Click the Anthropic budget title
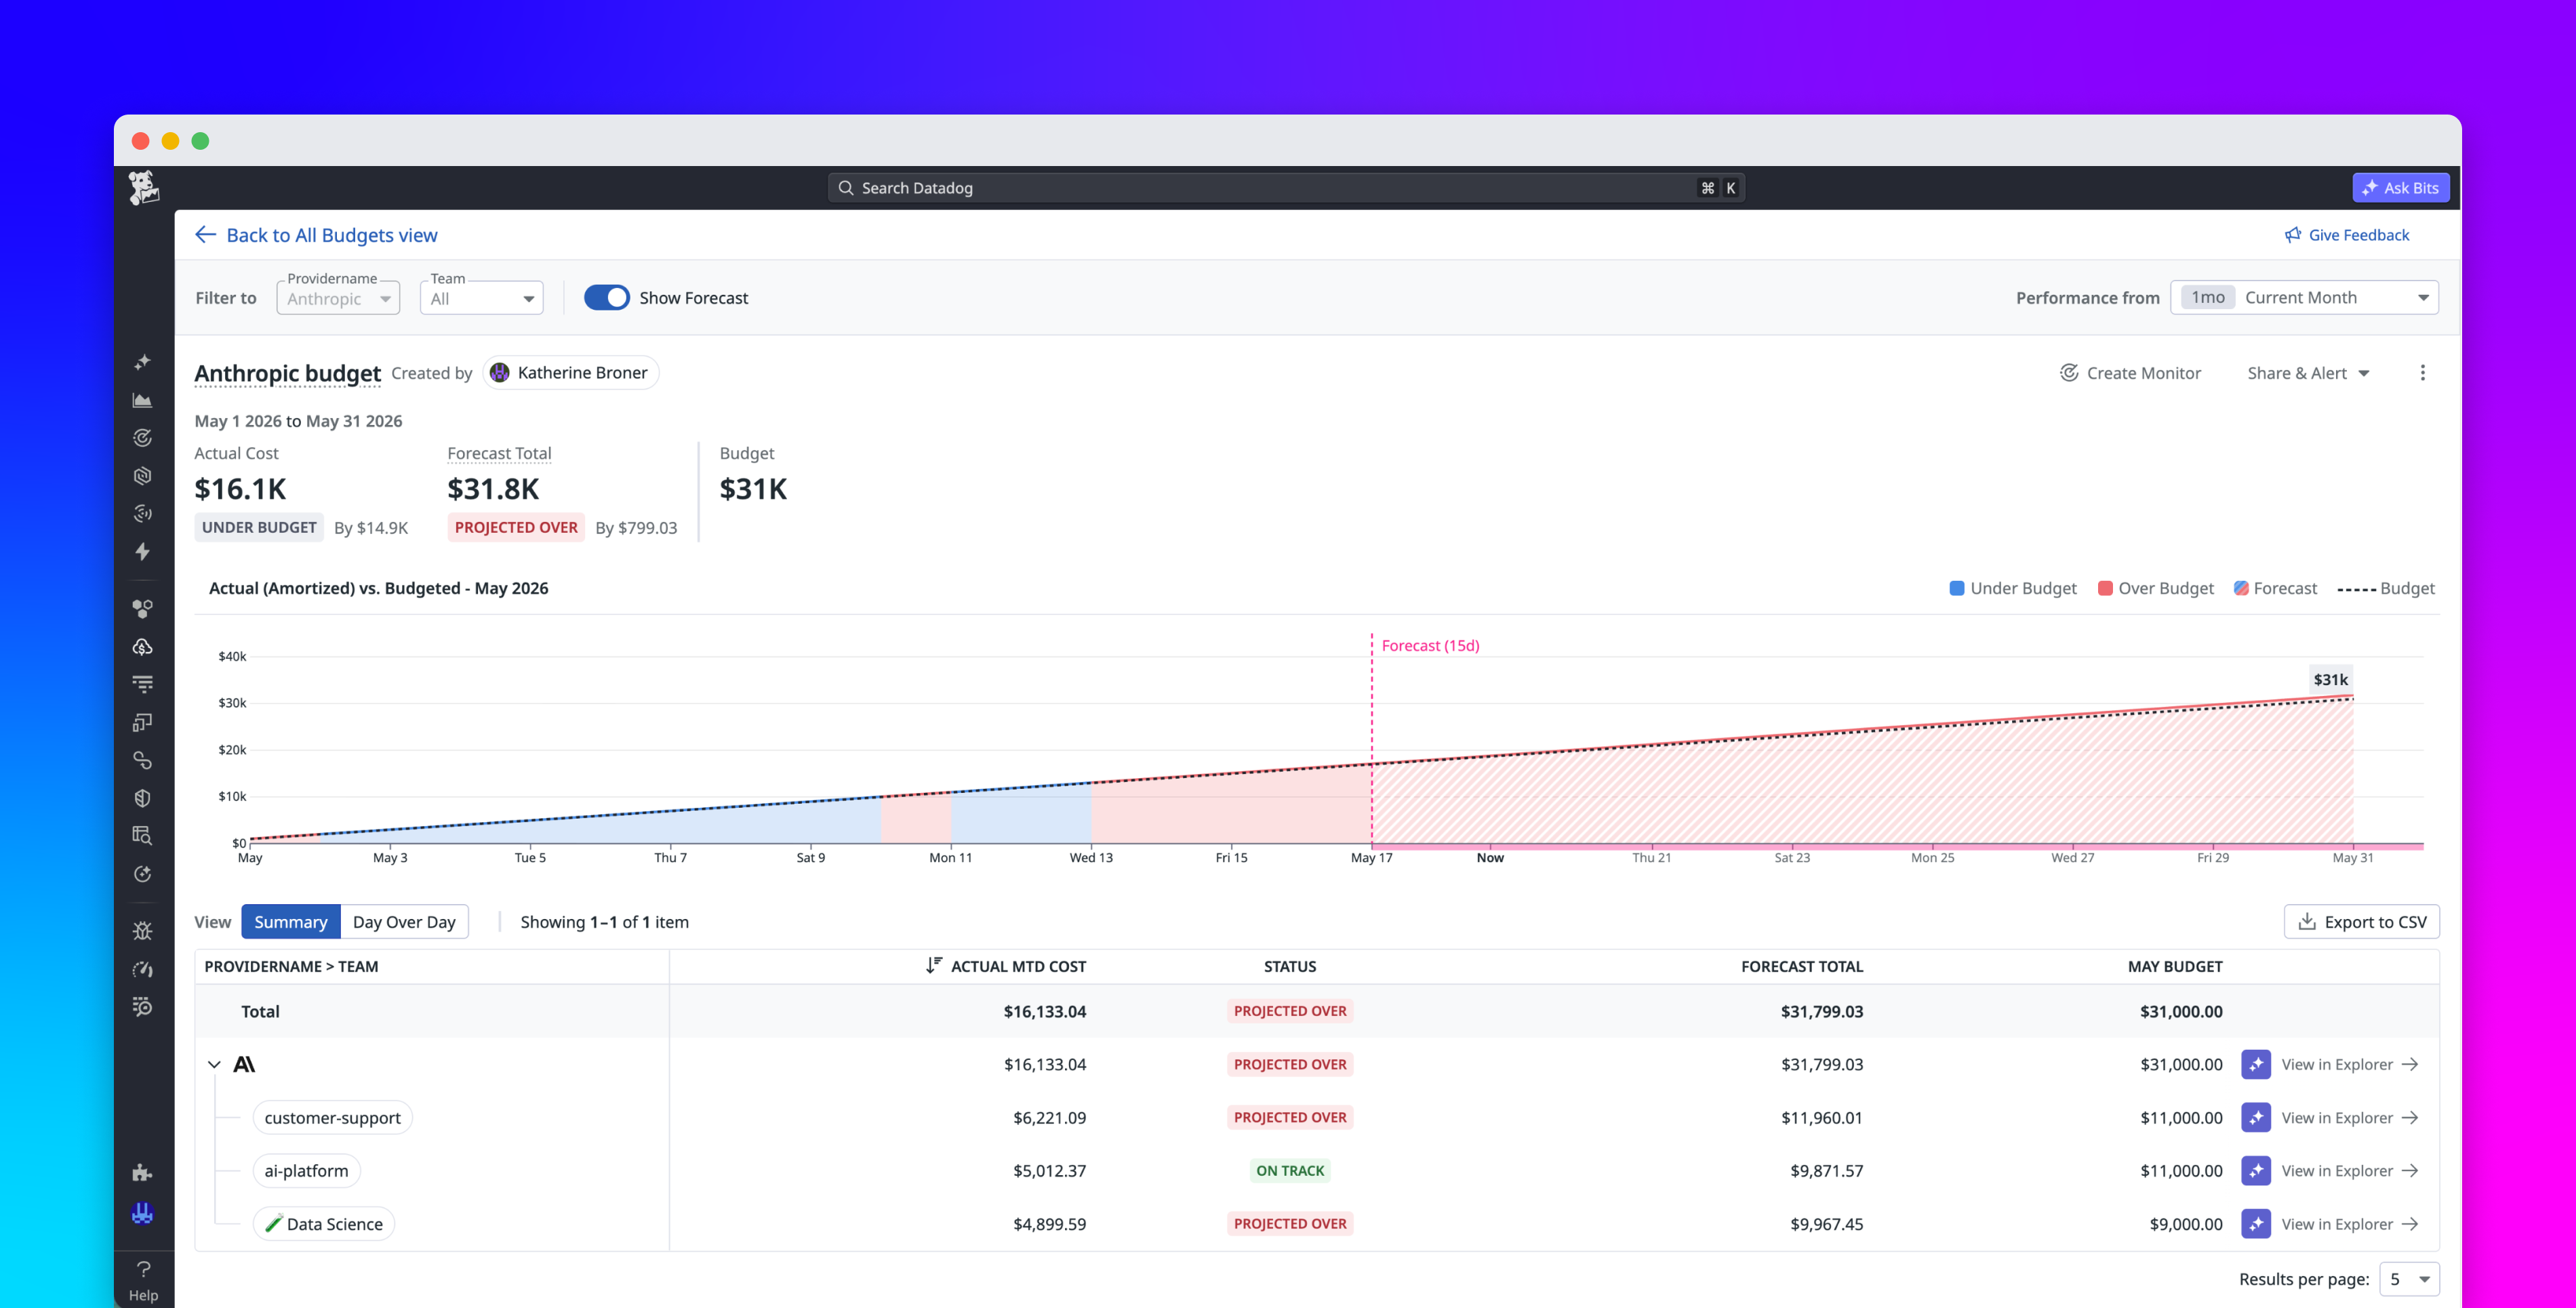Image resolution: width=2576 pixels, height=1308 pixels. [x=287, y=373]
